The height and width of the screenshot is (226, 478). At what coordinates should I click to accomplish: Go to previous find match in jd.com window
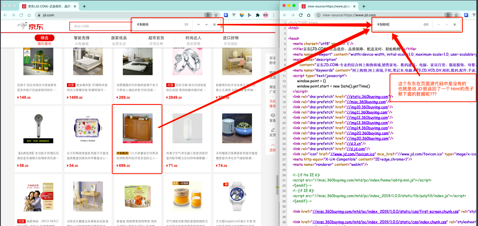198,24
